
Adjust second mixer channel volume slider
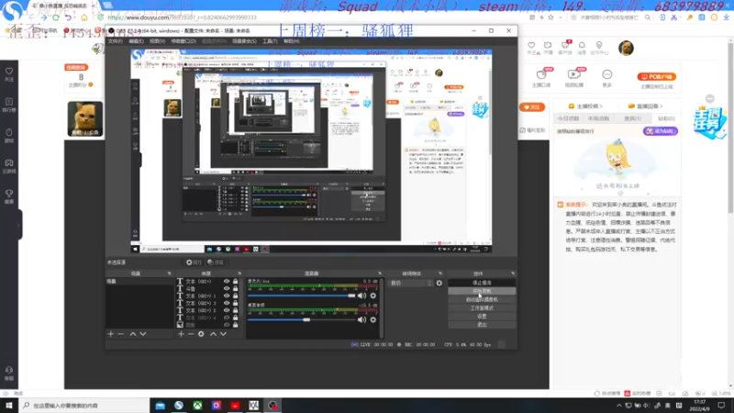coord(302,319)
